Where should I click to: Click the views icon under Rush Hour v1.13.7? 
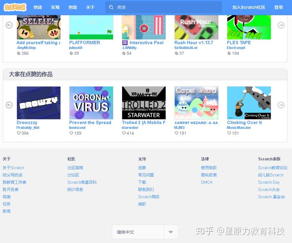click(x=176, y=53)
